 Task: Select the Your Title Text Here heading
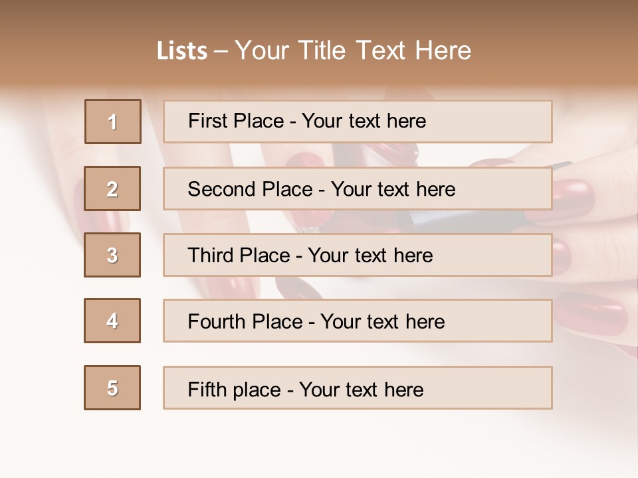click(x=353, y=50)
